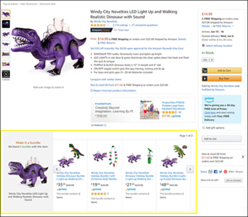Expand New & Used offers arrow
248x217 pixels.
(243, 157)
